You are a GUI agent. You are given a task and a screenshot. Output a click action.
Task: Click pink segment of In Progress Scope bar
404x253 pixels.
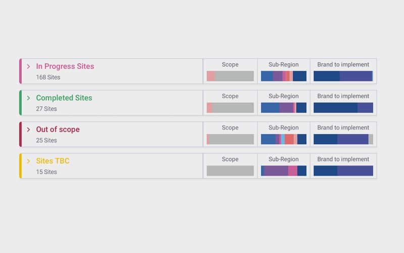(211, 76)
